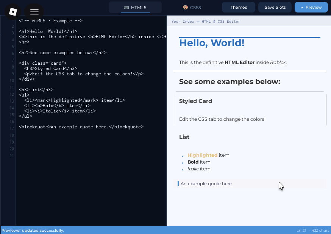Place the cursor on the '<h1>Hello, World!</h1>' code line
The height and width of the screenshot is (234, 331).
(x=48, y=31)
